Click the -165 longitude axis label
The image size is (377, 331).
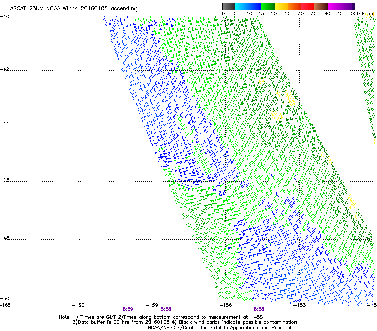(x=5, y=305)
